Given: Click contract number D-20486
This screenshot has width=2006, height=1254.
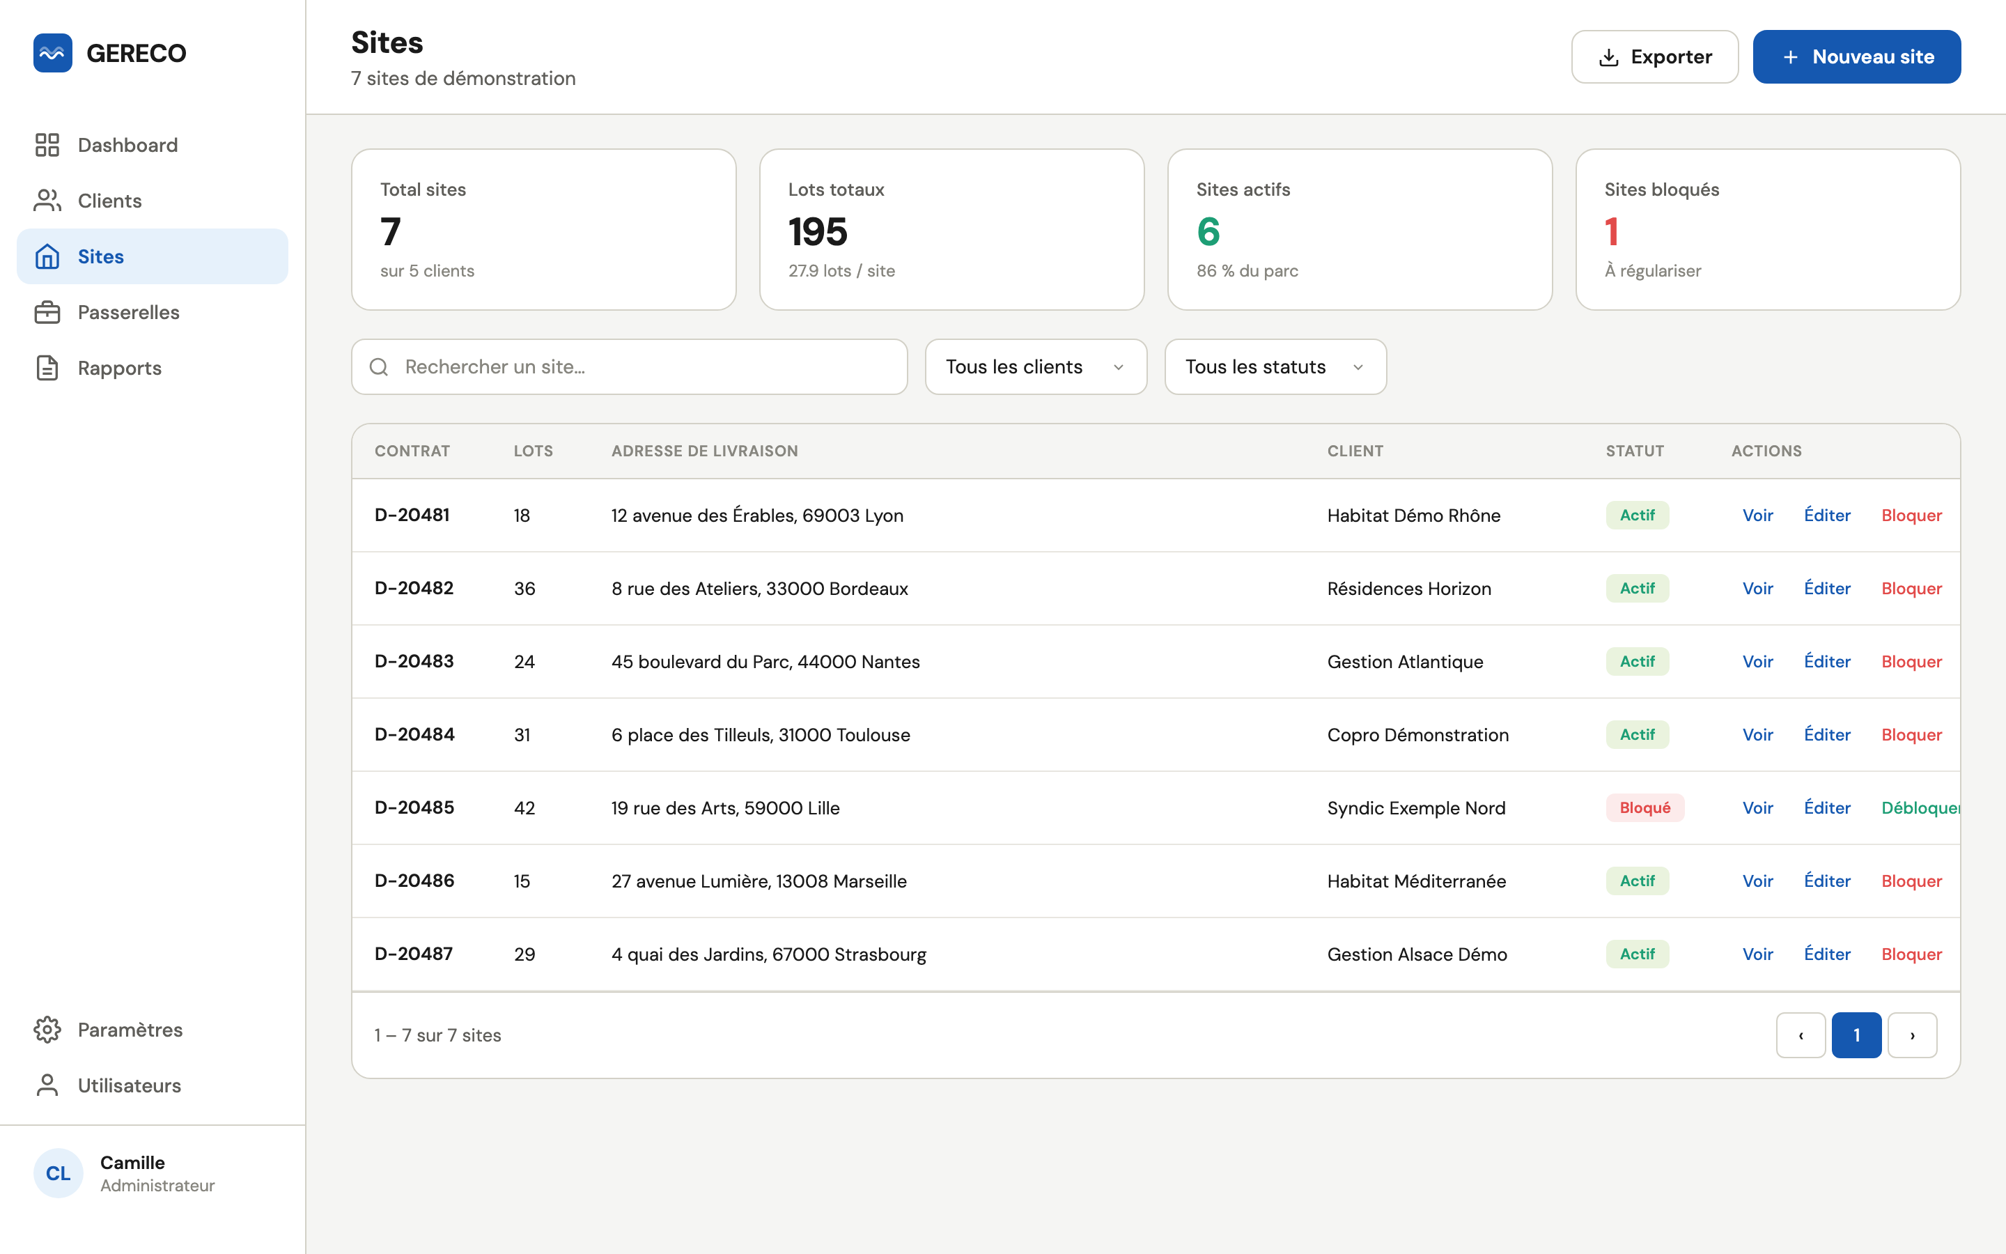Looking at the screenshot, I should coord(414,881).
